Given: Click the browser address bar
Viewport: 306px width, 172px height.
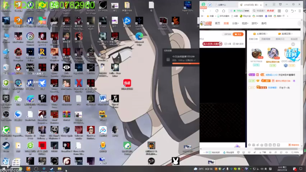Looking at the screenshot, I should point(240,11).
